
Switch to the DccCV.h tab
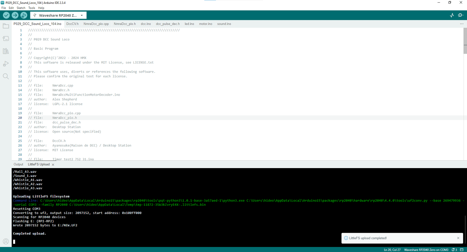click(x=72, y=24)
